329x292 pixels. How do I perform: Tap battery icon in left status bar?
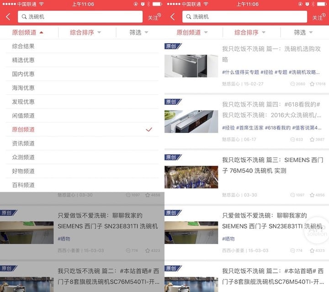(157, 4)
